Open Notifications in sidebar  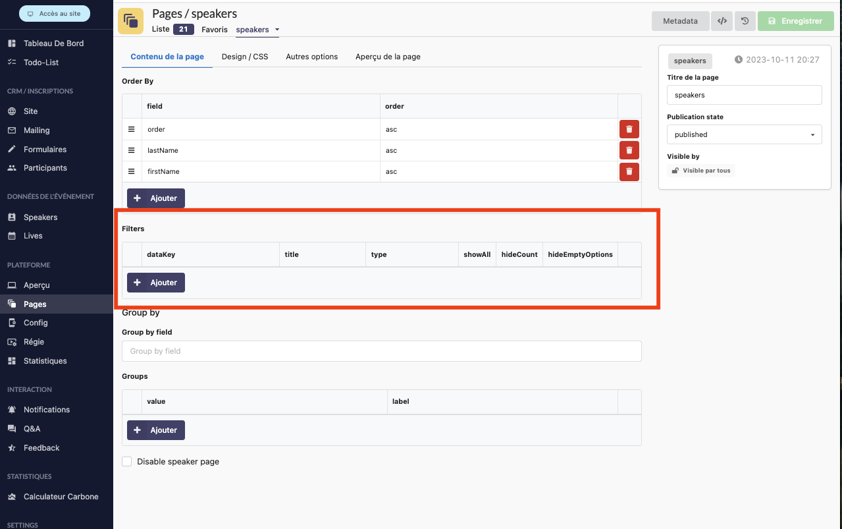click(46, 410)
